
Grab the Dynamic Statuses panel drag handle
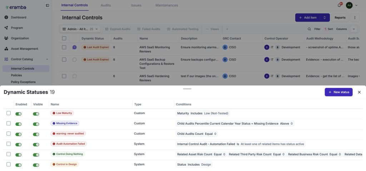(187, 89)
